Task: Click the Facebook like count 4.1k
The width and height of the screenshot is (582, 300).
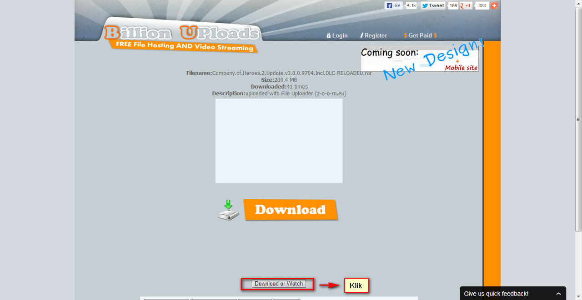Action: pos(411,5)
